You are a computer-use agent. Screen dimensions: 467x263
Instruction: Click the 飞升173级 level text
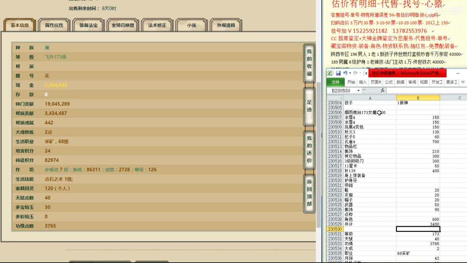click(x=56, y=57)
